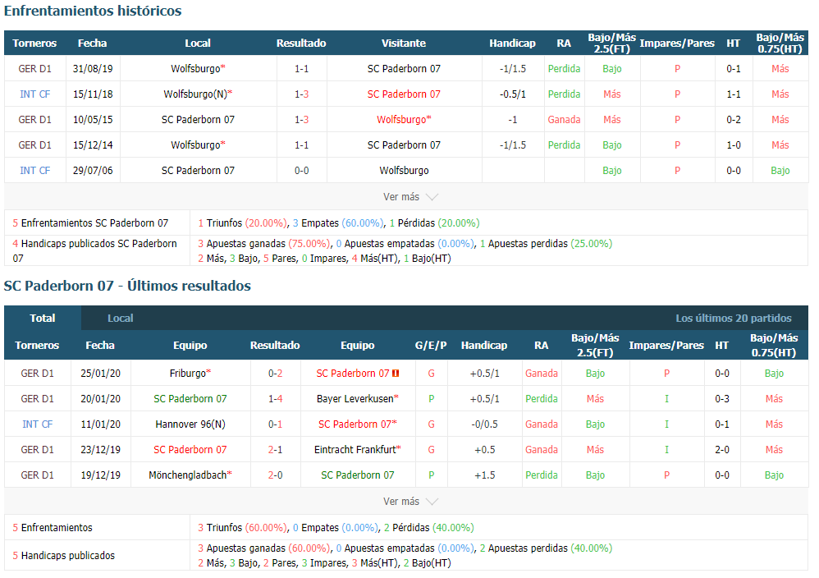Image resolution: width=819 pixels, height=578 pixels.
Task: Click INT CF in the 11/01/20 row
Action: pos(37,424)
